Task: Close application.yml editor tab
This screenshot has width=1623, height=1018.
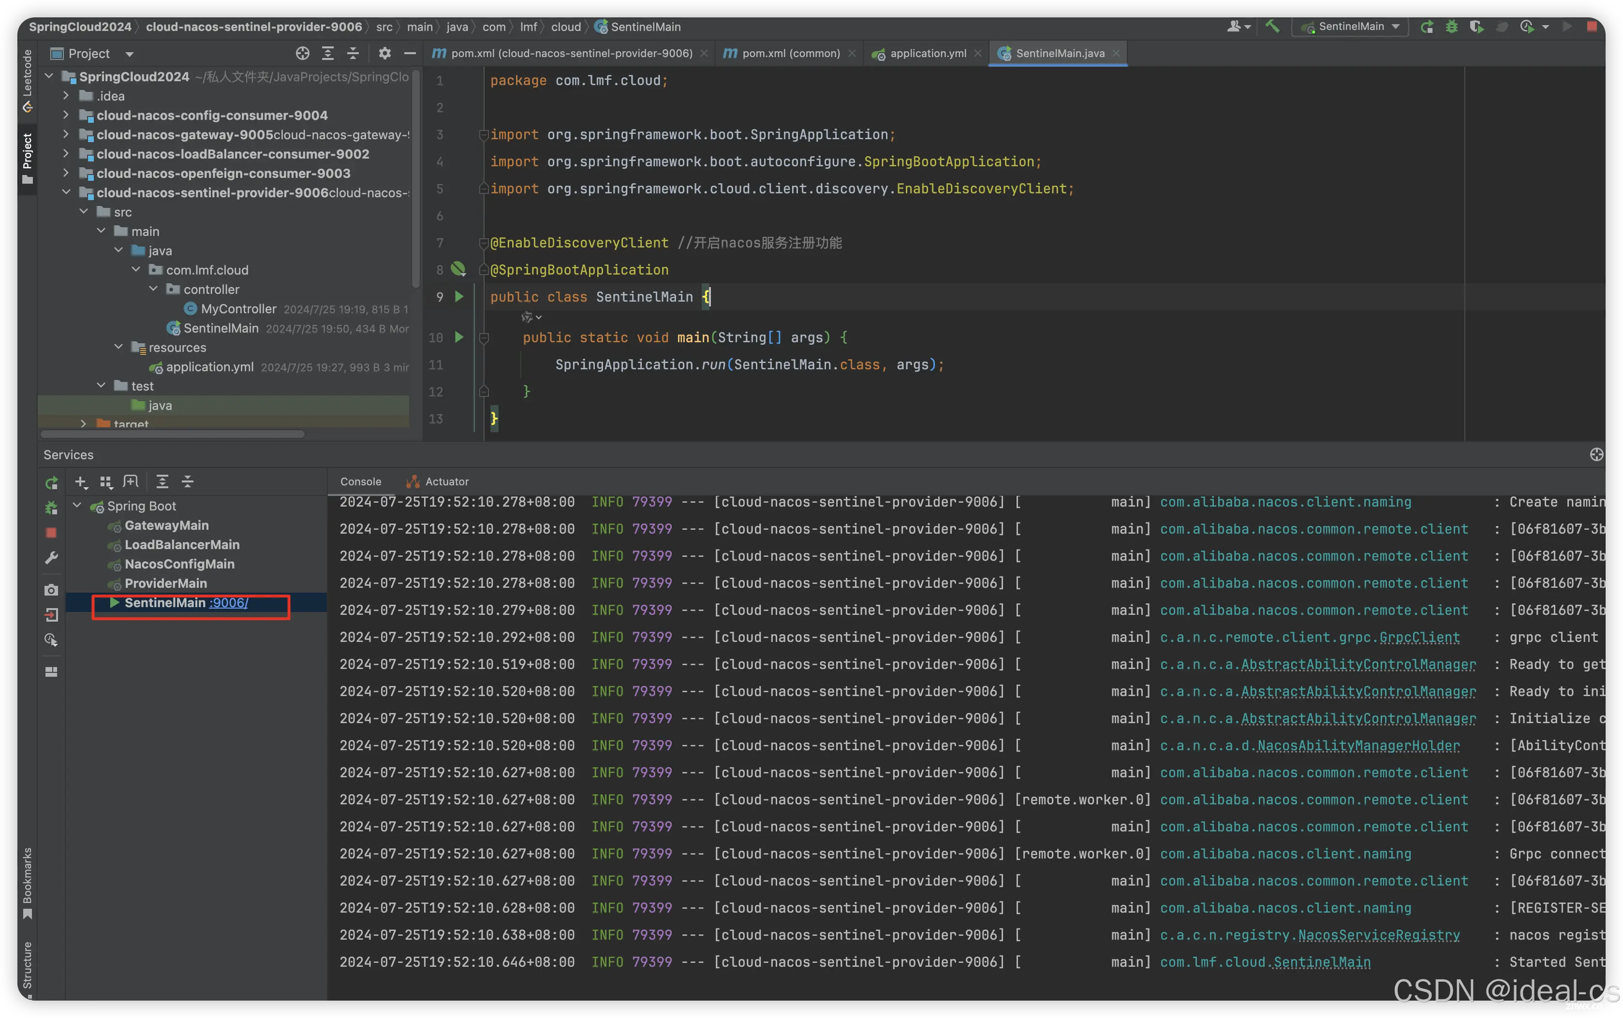Action: (978, 53)
